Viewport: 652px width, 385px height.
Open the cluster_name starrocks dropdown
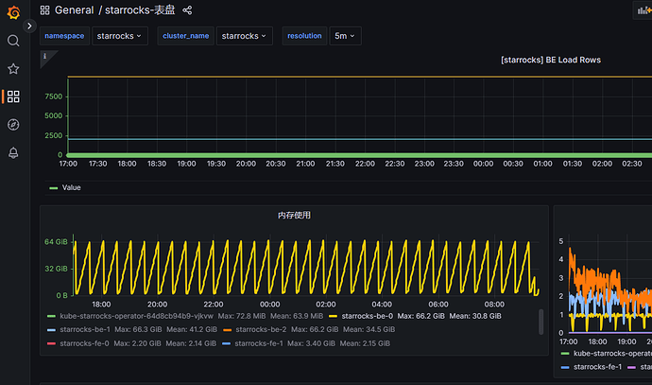(245, 36)
